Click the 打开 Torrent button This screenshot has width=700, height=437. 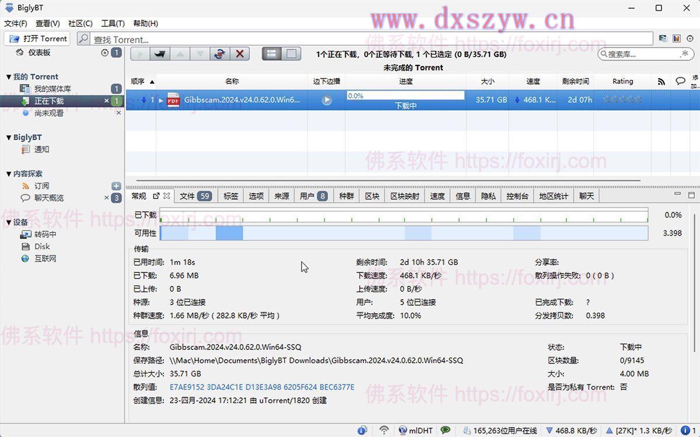[37, 39]
